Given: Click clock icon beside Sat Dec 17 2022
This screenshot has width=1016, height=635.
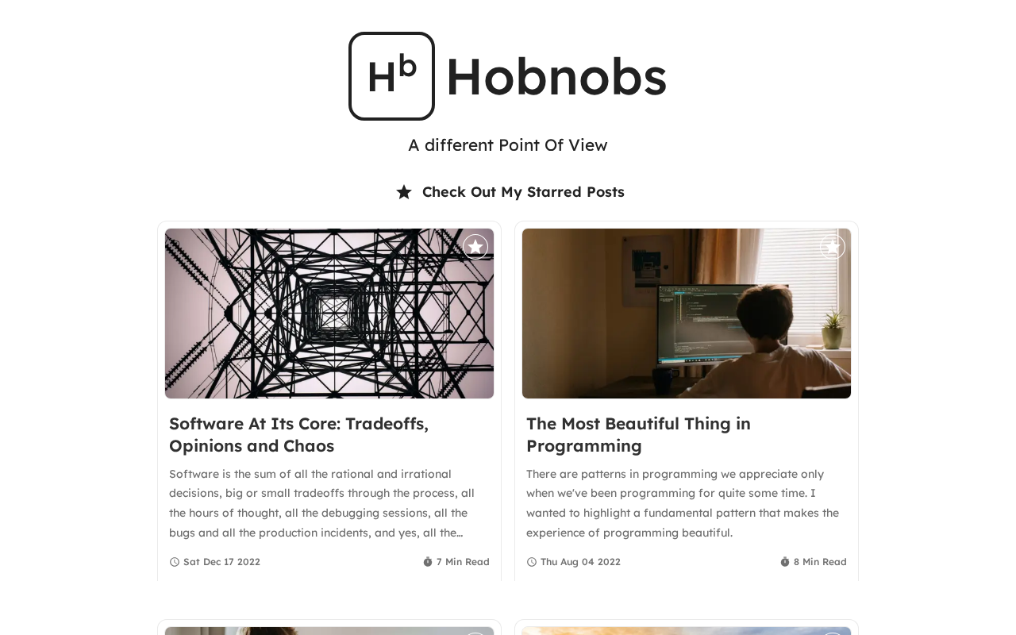Looking at the screenshot, I should (175, 562).
